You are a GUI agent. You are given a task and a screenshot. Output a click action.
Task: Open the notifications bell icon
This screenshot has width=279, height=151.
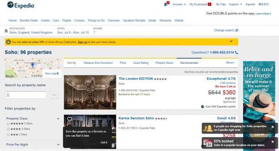point(165,4)
